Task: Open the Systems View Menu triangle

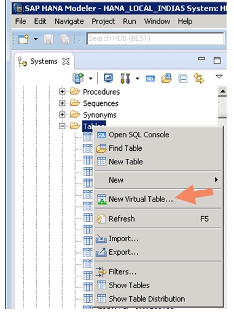Action: point(219,76)
